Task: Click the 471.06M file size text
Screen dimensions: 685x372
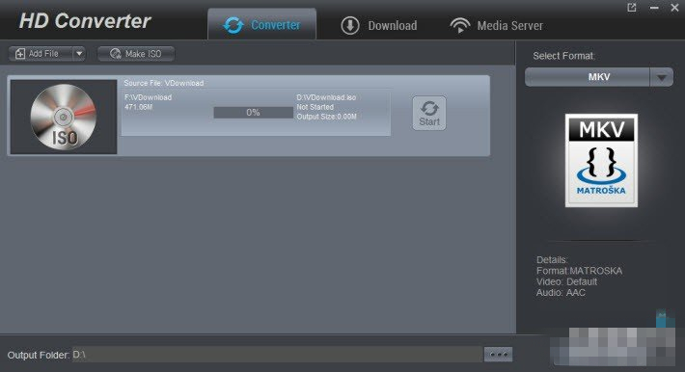Action: [x=139, y=107]
